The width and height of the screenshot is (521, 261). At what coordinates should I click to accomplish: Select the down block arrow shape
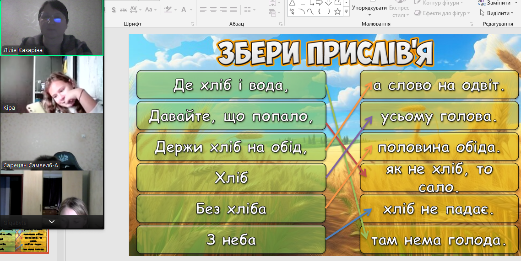(x=329, y=3)
